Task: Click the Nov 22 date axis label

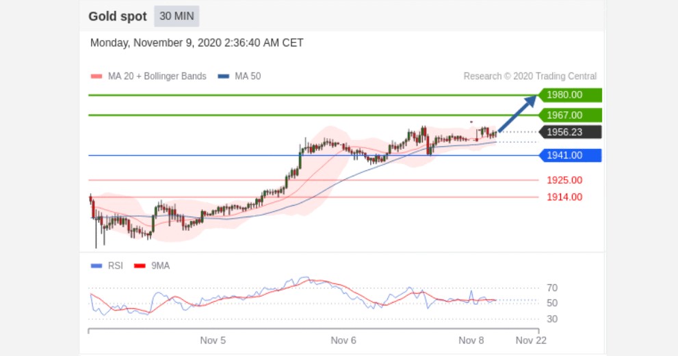Action: tap(531, 340)
